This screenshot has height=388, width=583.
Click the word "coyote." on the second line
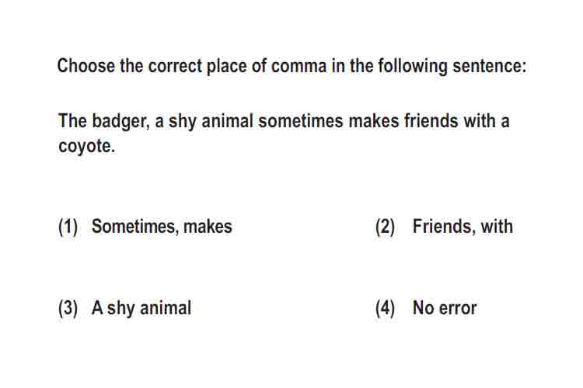(x=86, y=147)
